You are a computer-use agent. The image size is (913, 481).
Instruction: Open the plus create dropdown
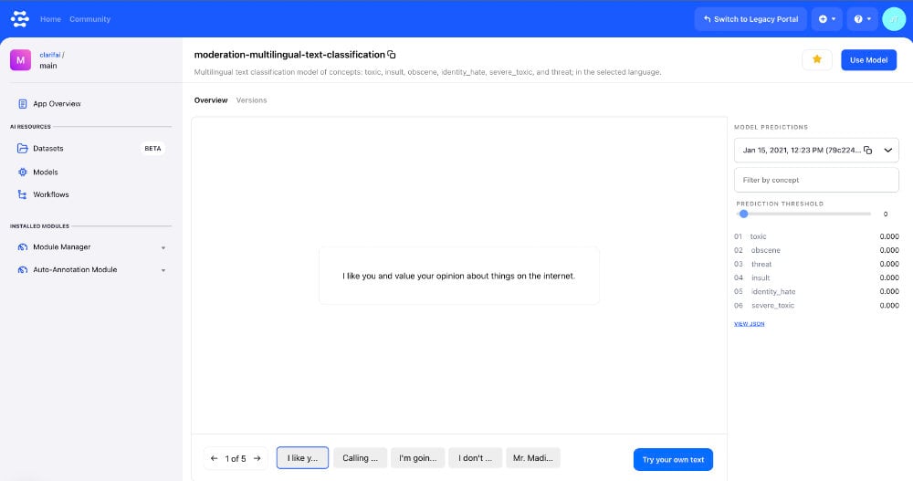click(x=827, y=19)
